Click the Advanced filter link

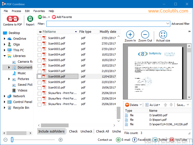click(180, 24)
